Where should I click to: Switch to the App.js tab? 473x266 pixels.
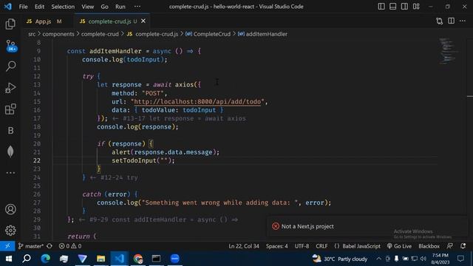point(44,21)
